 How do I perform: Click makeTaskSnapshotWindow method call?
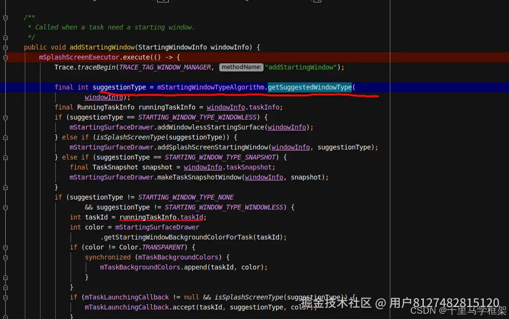pyautogui.click(x=199, y=177)
